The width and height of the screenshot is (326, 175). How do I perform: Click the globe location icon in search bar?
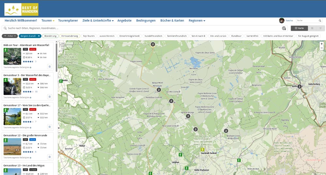click(x=284, y=28)
